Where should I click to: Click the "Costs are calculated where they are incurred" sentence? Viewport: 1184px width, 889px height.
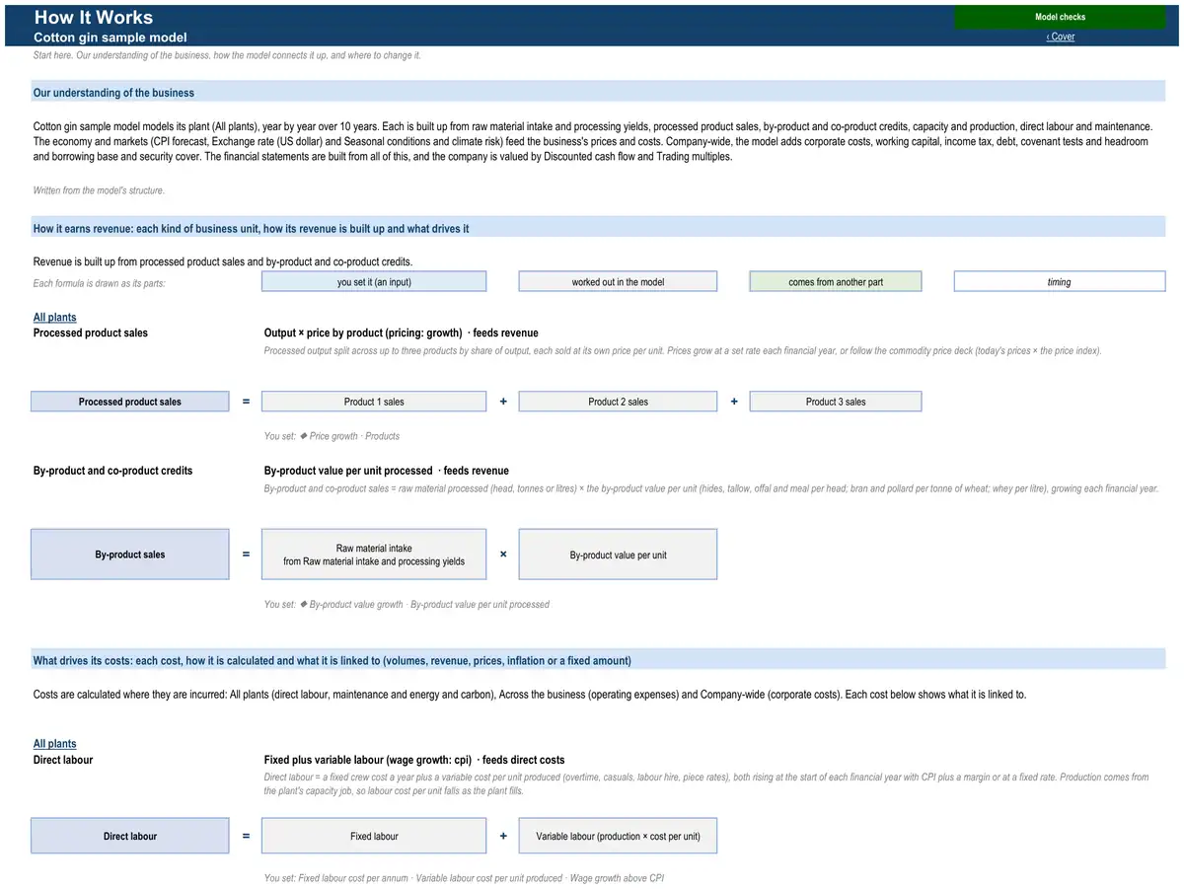tap(530, 695)
